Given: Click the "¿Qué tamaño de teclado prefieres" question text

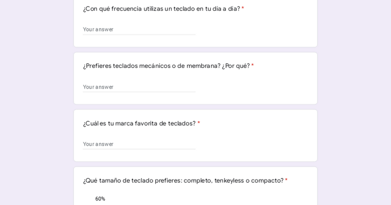Looking at the screenshot, I should (183, 181).
